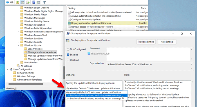This screenshot has height=107, width=197.
Task: Click the horizontal scrollbar of the console tree
Action: pos(26,84)
